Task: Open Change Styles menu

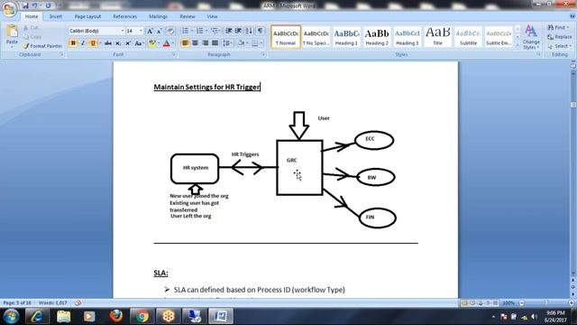Action: point(531,37)
